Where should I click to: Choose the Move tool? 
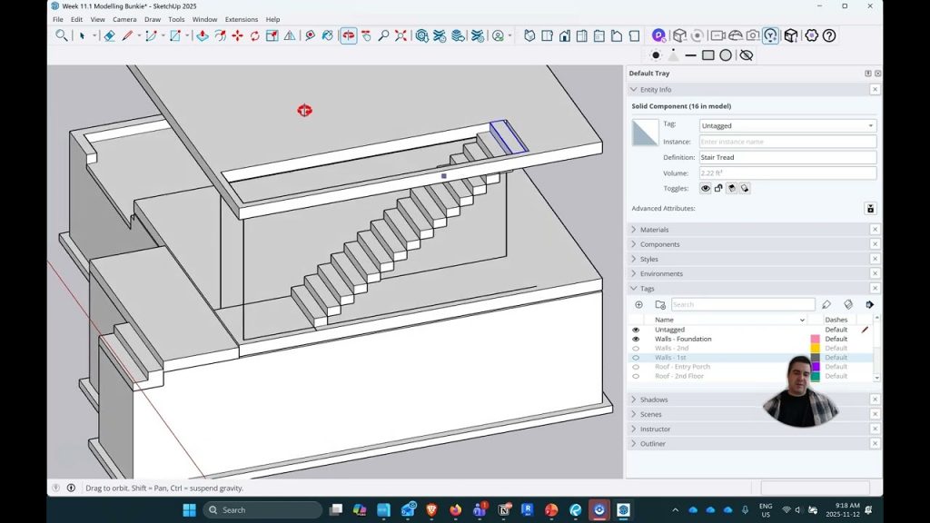237,36
